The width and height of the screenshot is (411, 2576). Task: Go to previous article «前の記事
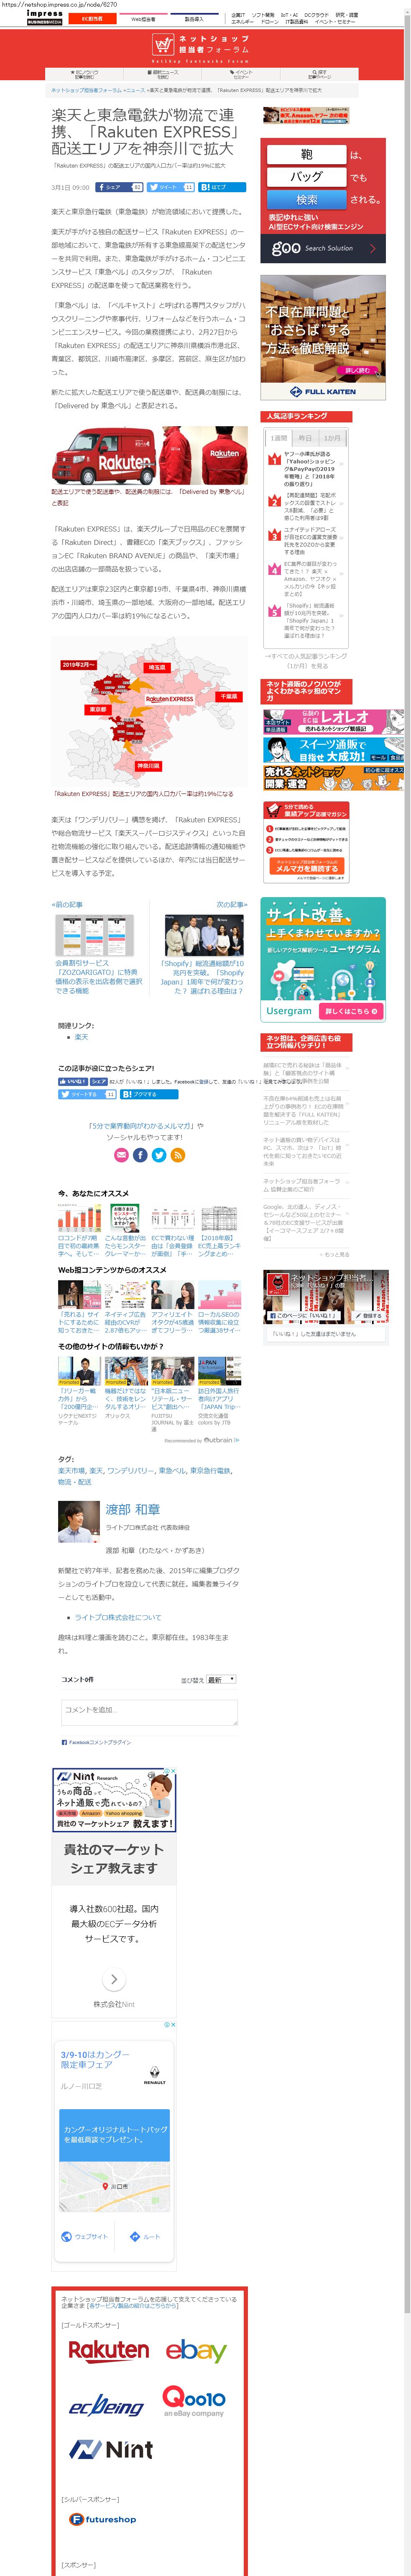[x=67, y=905]
